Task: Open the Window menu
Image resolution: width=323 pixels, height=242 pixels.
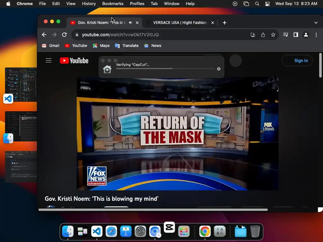Action: 172,4
